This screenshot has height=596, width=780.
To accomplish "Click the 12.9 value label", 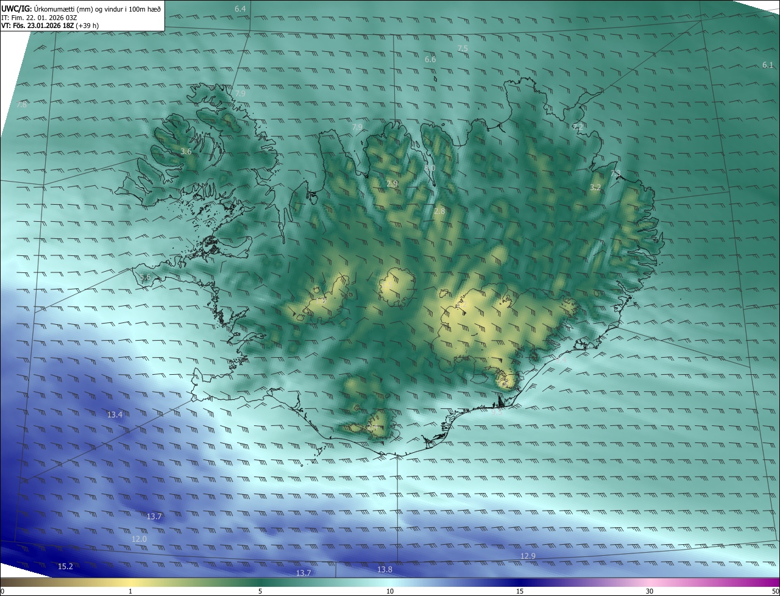I will coord(528,556).
